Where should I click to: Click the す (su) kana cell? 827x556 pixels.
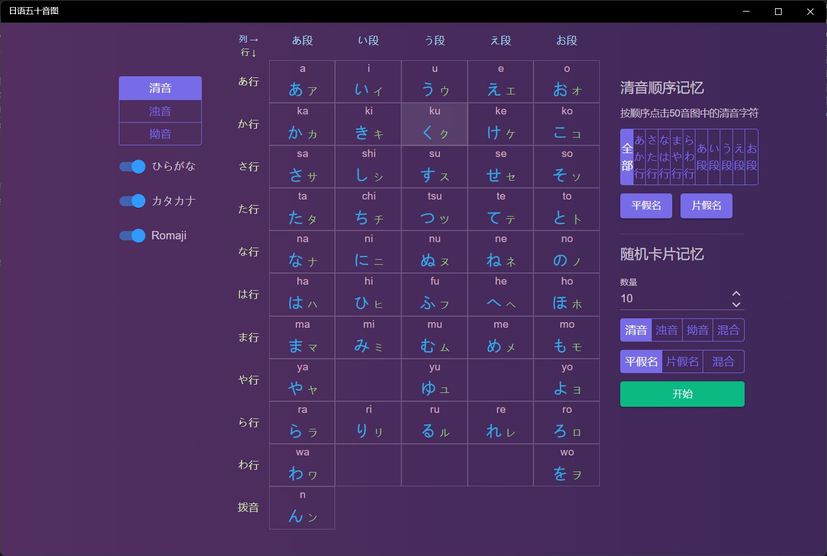(435, 167)
